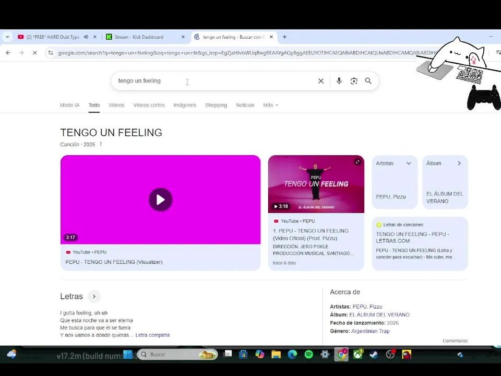Launch Copilot from the taskbar
This screenshot has height=376, width=501.
(259, 355)
